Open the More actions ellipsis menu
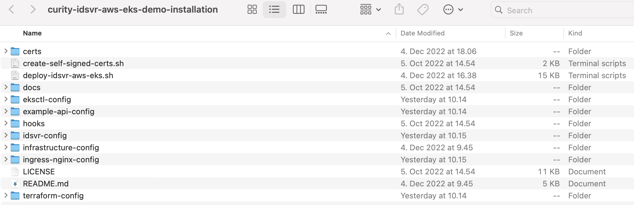634x205 pixels. point(452,10)
